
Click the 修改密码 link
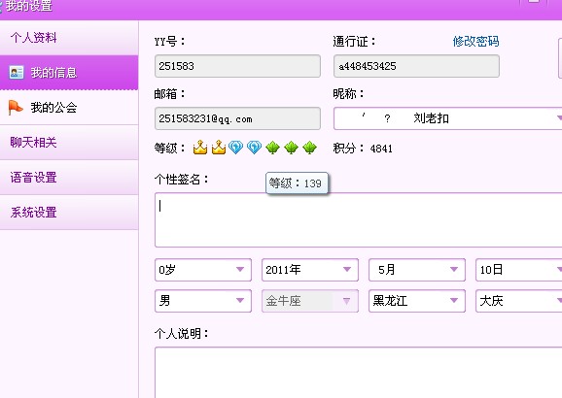(x=475, y=42)
